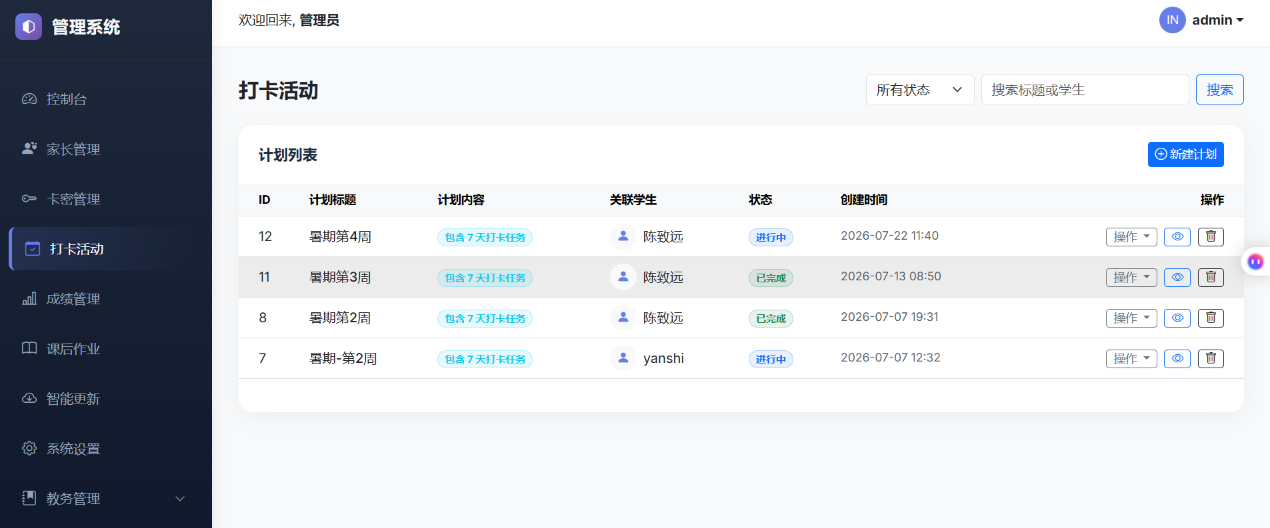
Task: Delete the 暑期第4周 plan
Action: 1211,237
